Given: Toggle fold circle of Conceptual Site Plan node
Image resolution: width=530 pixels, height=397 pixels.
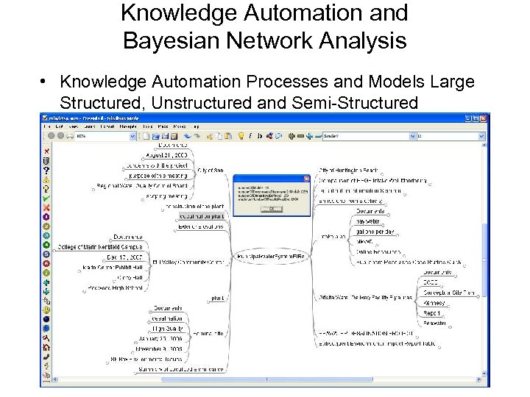Looking at the screenshot, I should click(x=478, y=297).
